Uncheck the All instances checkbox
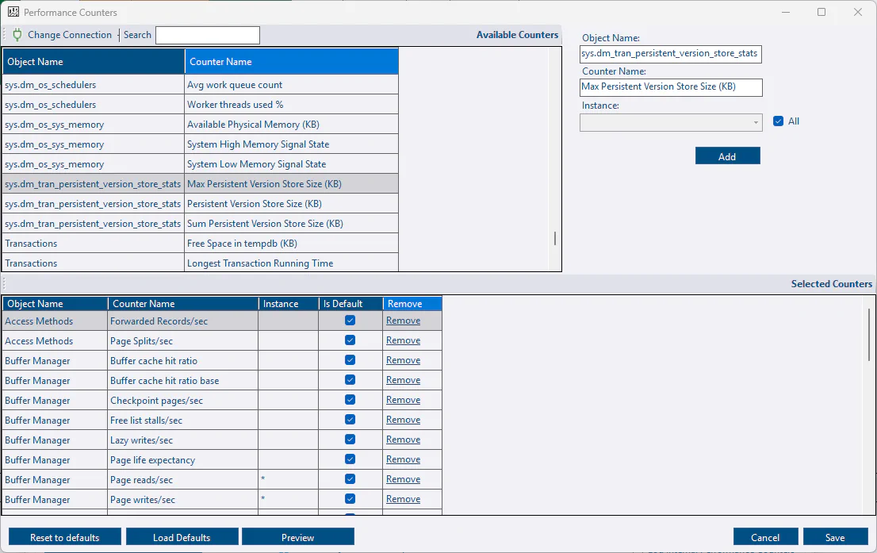The height and width of the screenshot is (553, 877). [x=778, y=121]
